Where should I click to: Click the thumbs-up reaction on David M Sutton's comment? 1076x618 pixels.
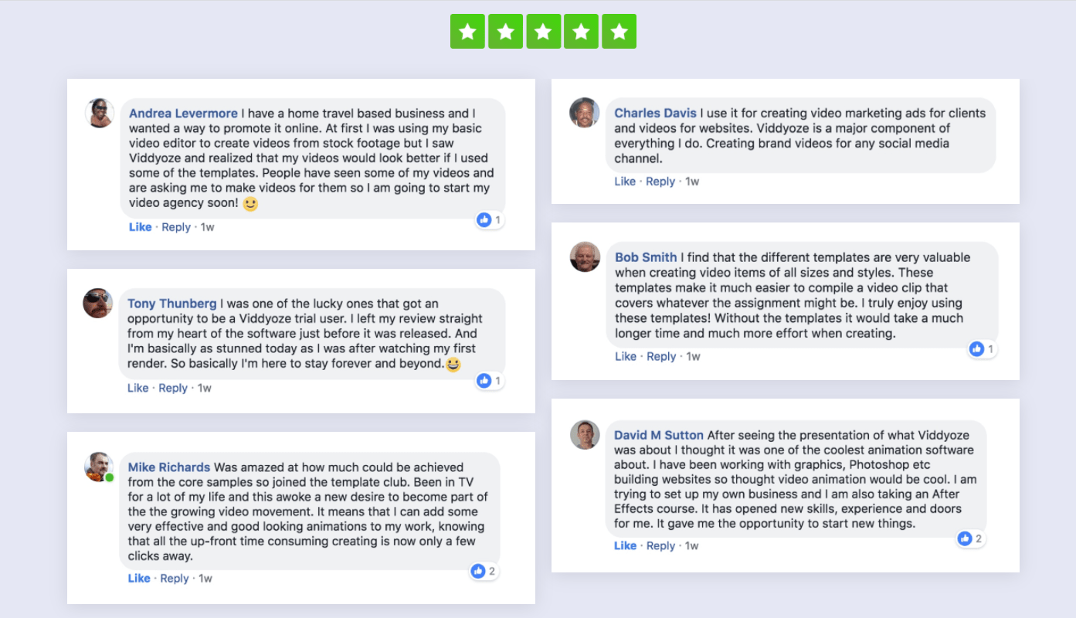pyautogui.click(x=965, y=538)
